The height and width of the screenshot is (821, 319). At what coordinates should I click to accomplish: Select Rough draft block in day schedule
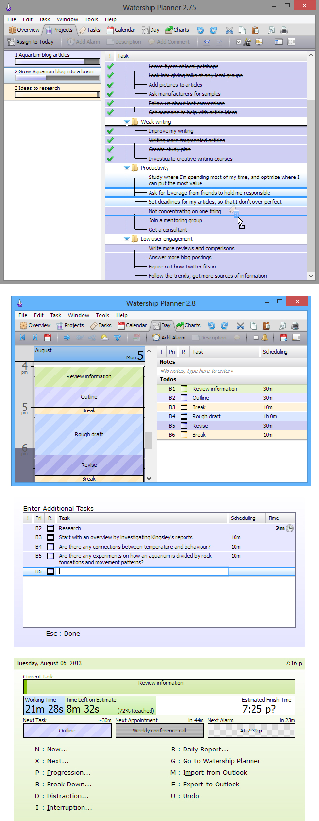pyautogui.click(x=89, y=434)
